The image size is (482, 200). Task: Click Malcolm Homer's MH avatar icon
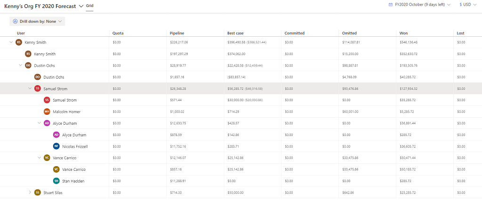click(47, 112)
